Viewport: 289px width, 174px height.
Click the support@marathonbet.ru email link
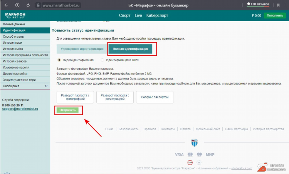(20, 109)
